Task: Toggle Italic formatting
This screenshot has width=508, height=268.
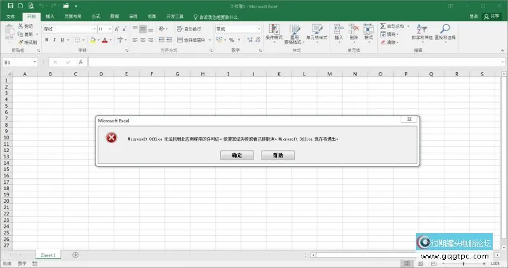Action: tap(55, 40)
